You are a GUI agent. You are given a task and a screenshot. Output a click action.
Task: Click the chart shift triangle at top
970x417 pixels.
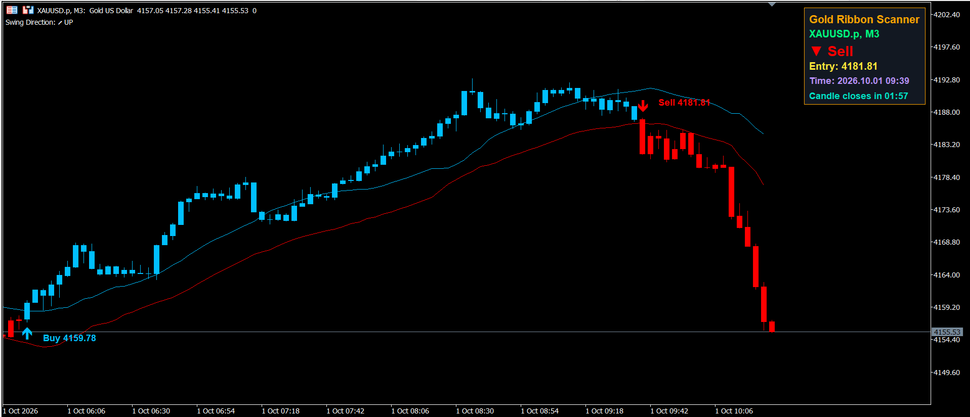pyautogui.click(x=772, y=5)
